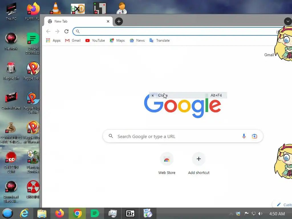Open the Maps bookmark
This screenshot has height=219, width=292.
[117, 40]
